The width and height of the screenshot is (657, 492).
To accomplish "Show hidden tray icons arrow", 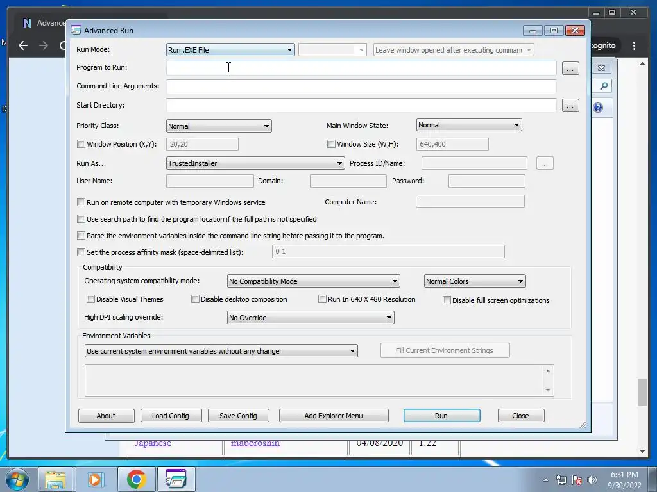I will tap(545, 480).
